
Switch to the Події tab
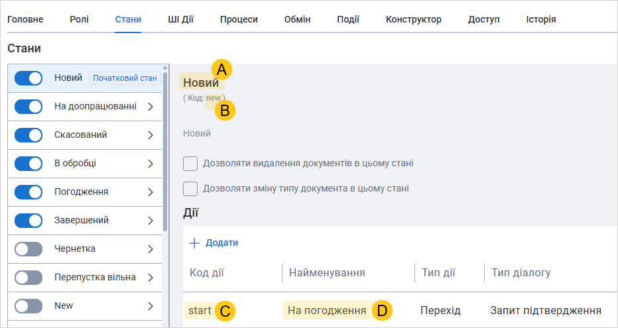point(348,19)
